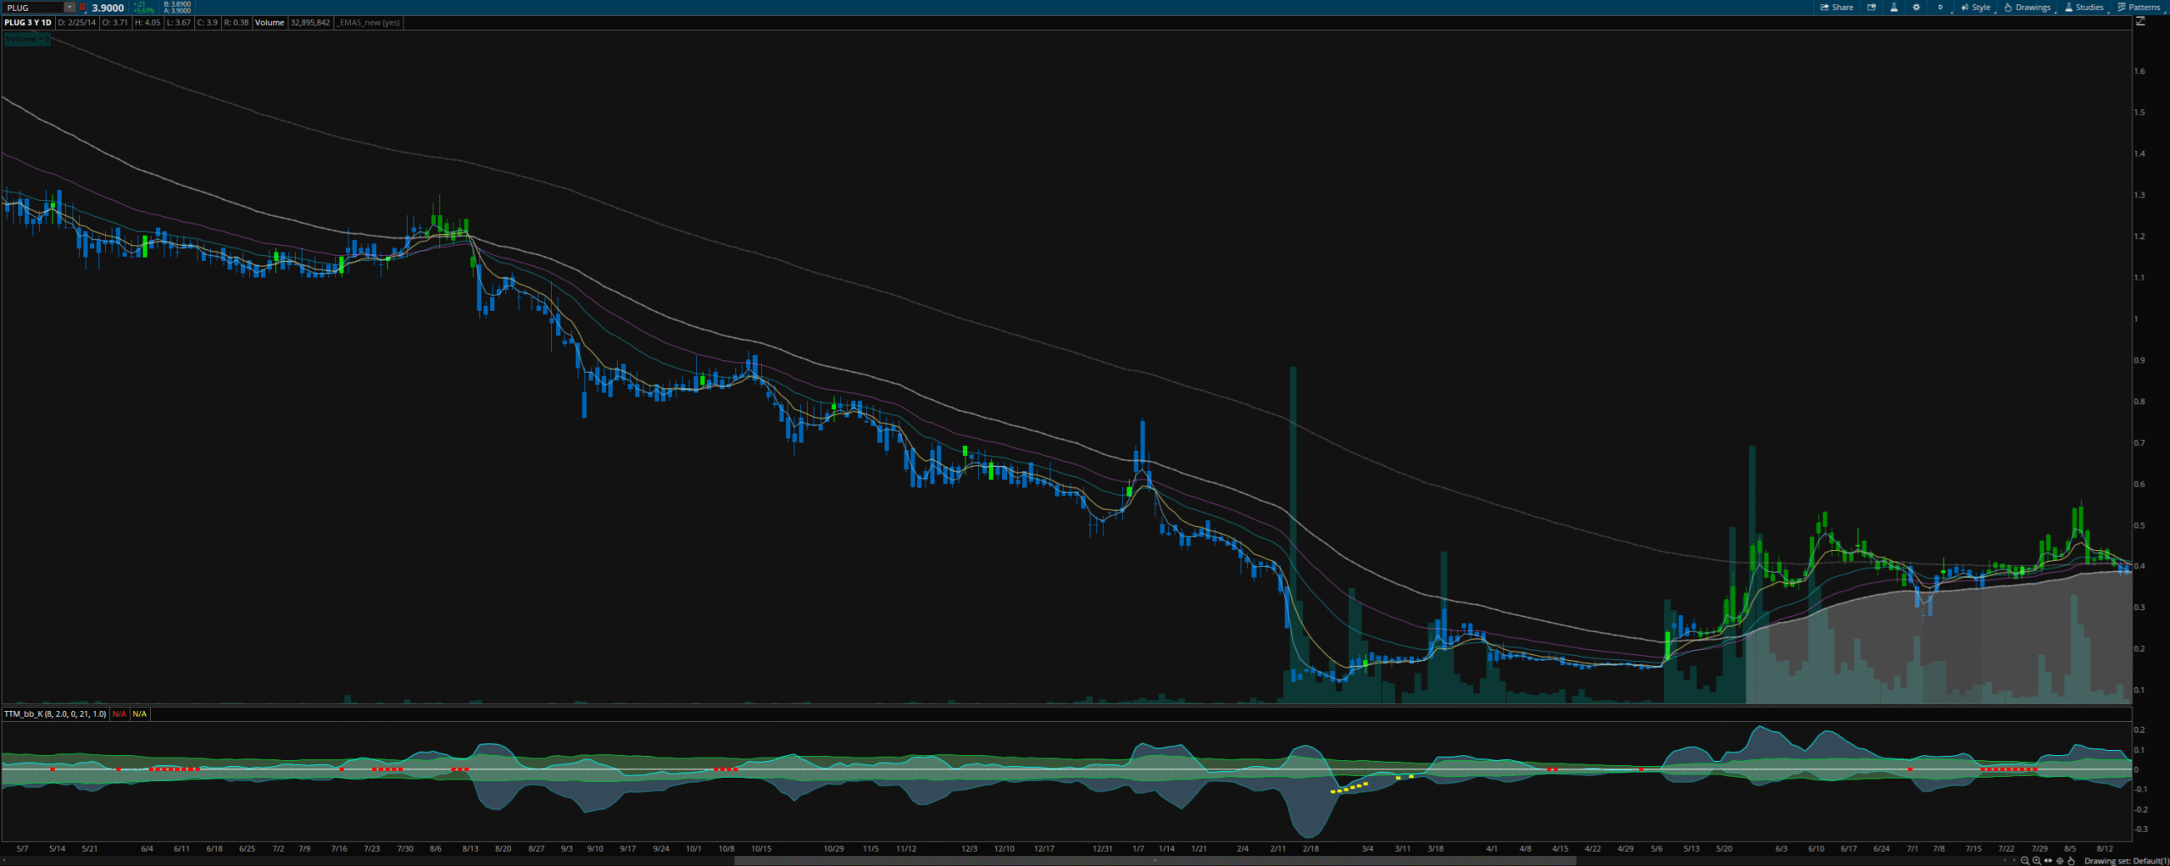Click the Drawing set: Default label

pos(2126,861)
